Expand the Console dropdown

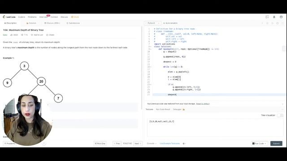152,144
